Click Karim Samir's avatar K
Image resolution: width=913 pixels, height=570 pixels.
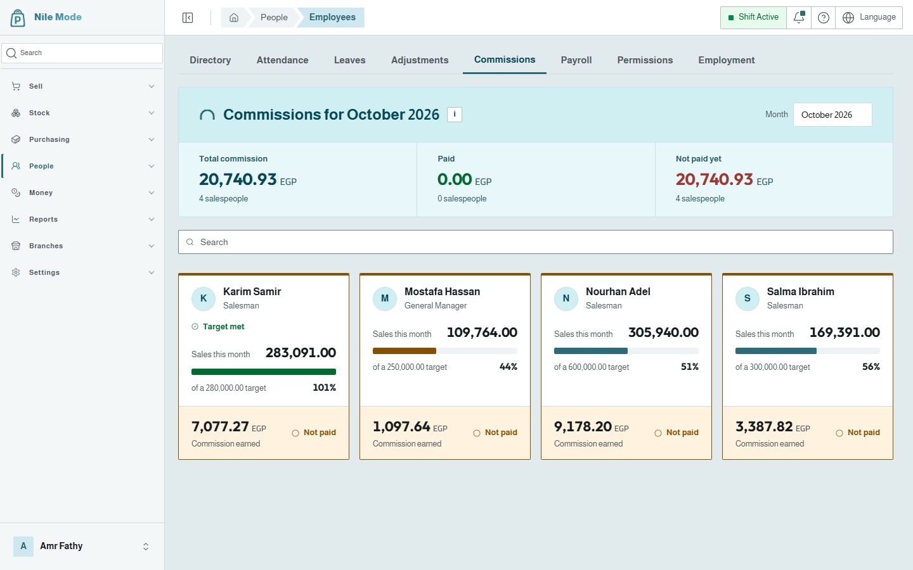[x=204, y=298]
